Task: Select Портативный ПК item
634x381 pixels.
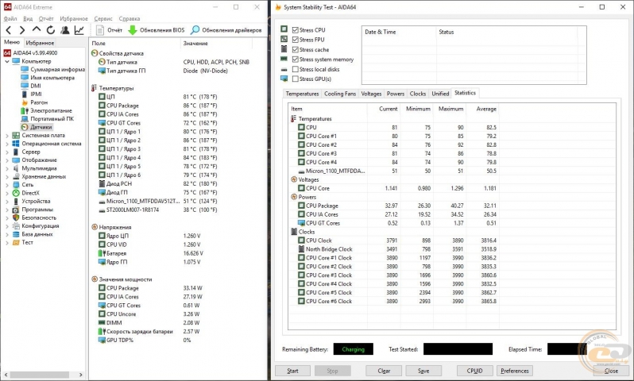Action: click(48, 119)
